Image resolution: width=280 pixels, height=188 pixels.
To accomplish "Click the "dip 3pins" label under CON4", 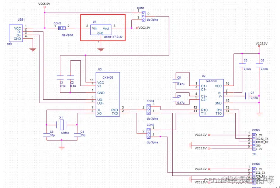I will click(x=152, y=118).
